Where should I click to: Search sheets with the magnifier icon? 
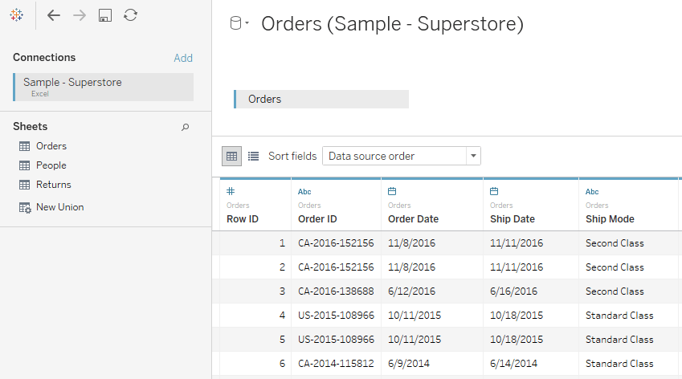(x=186, y=127)
